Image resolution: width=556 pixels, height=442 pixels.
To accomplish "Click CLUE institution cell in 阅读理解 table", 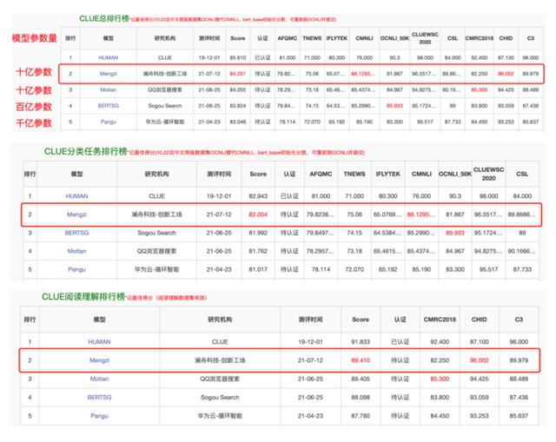I will click(220, 341).
